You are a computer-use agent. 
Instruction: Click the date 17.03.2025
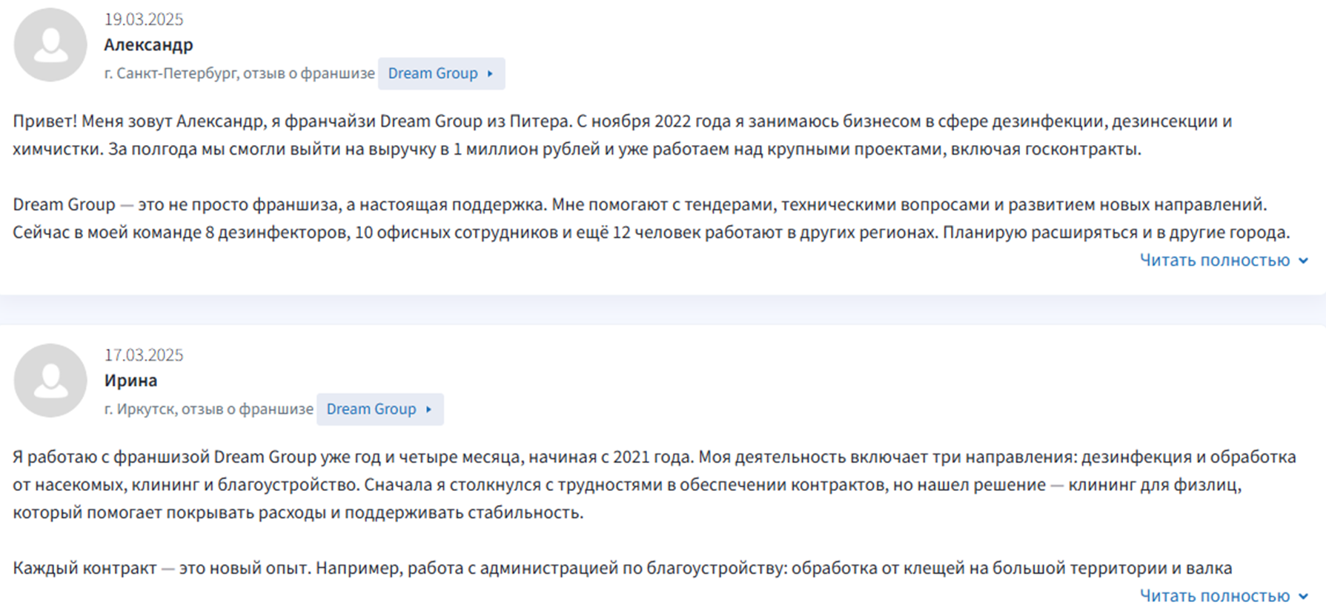143,355
